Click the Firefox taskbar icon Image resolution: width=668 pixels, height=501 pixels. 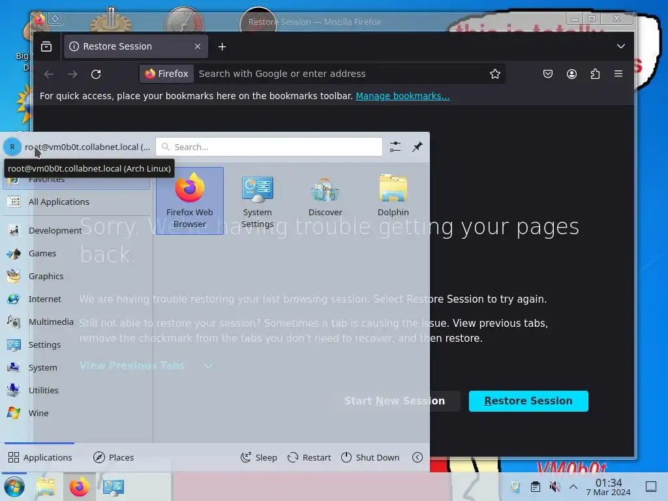tap(80, 487)
